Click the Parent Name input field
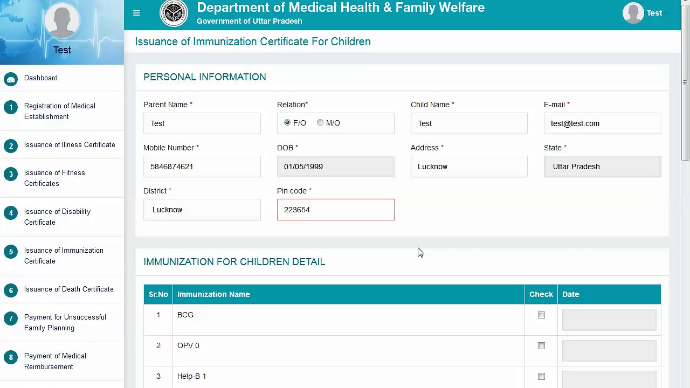Viewport: 690px width, 388px height. point(202,123)
